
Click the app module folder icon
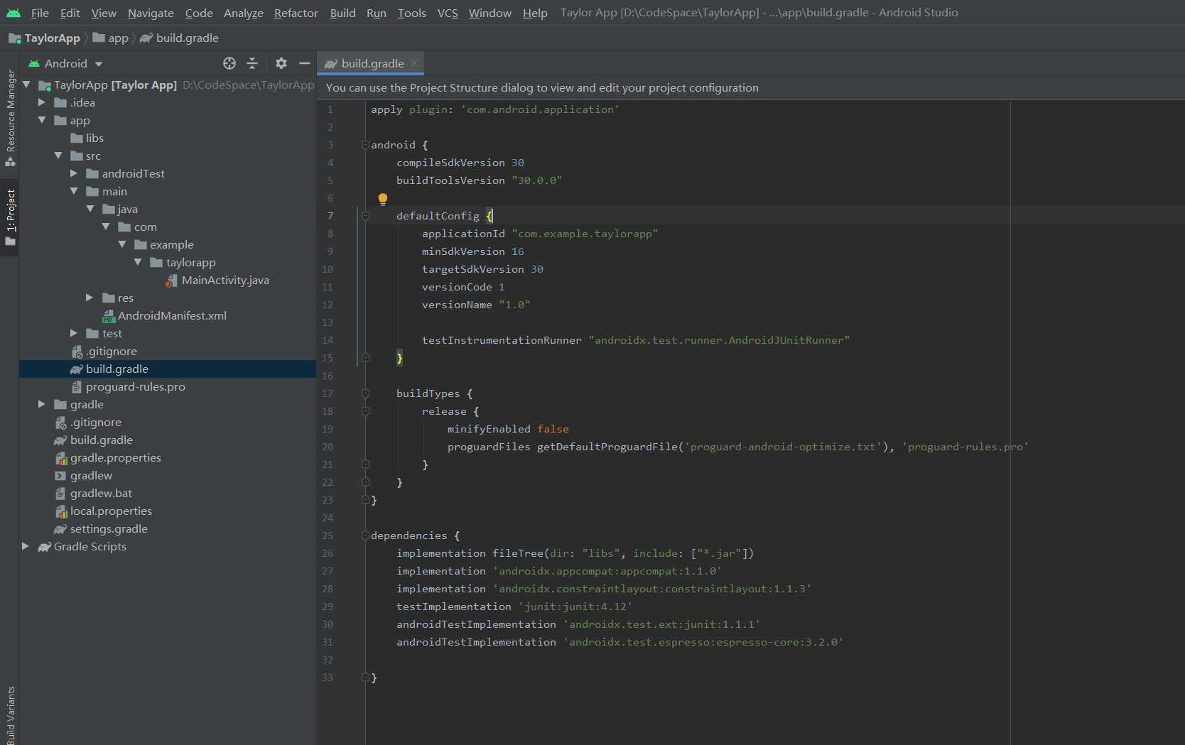60,121
